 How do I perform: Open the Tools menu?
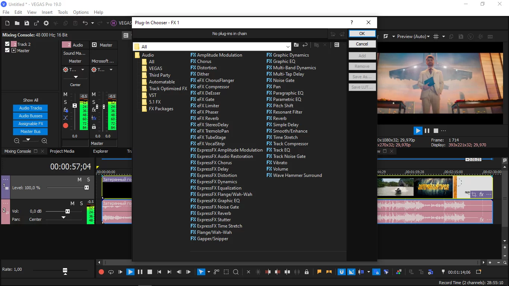63,12
